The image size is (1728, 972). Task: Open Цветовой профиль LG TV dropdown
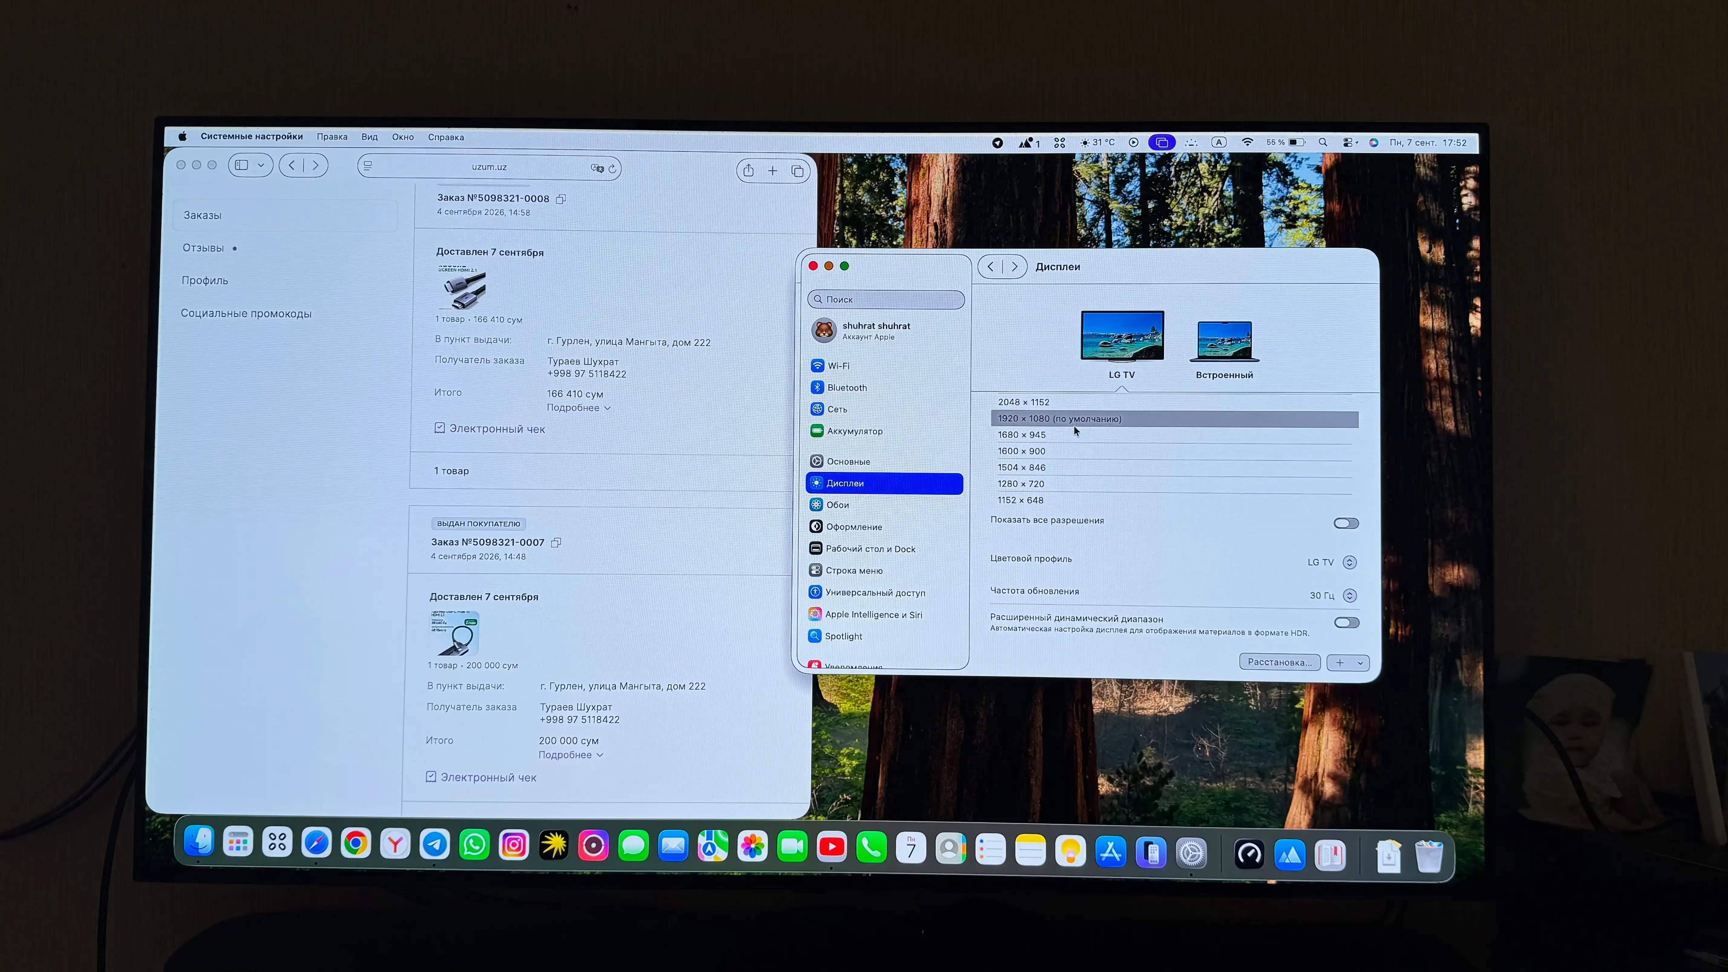[1332, 562]
